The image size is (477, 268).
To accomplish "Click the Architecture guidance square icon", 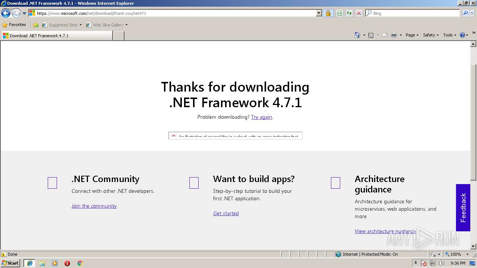I will [x=335, y=183].
